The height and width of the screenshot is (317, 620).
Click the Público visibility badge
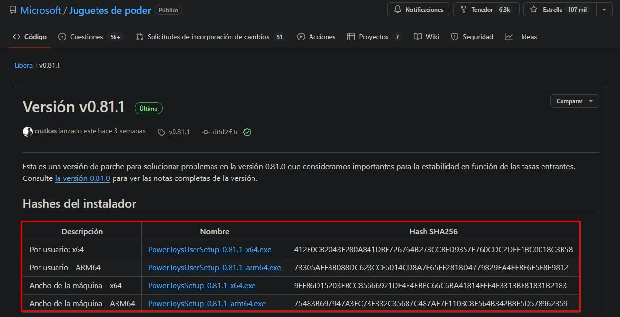tap(169, 10)
